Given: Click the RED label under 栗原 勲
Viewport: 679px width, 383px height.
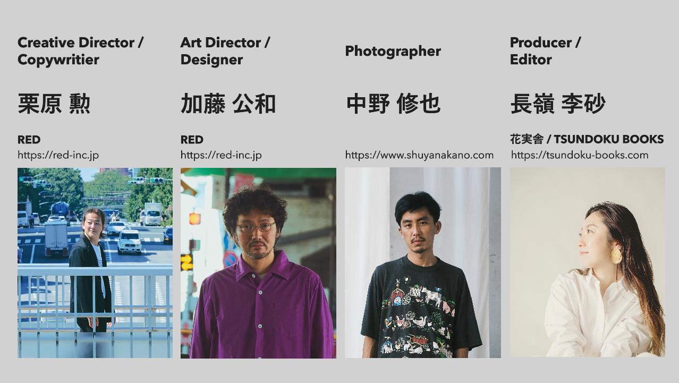Looking at the screenshot, I should 29,140.
